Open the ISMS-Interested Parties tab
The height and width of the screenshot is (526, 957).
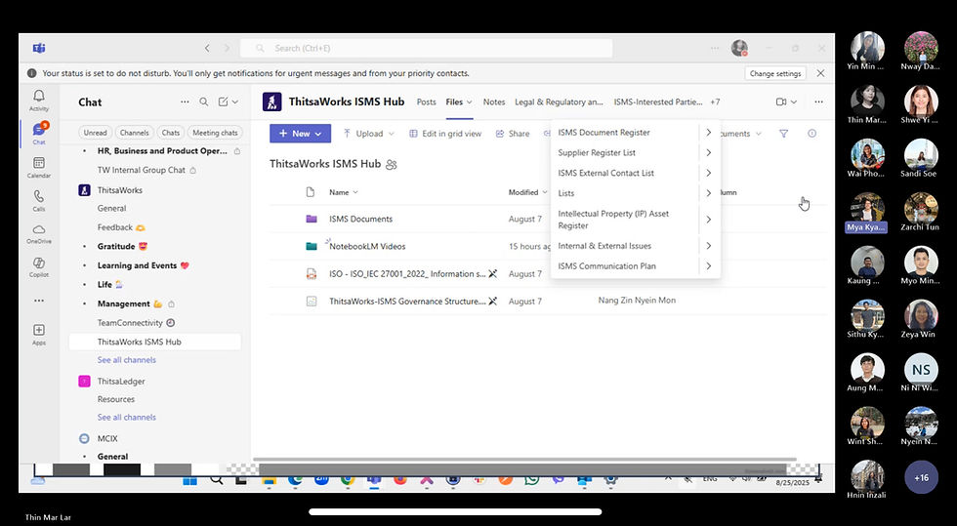(x=658, y=101)
